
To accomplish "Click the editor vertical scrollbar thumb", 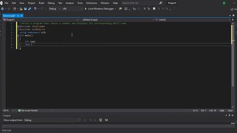I will [233, 56].
